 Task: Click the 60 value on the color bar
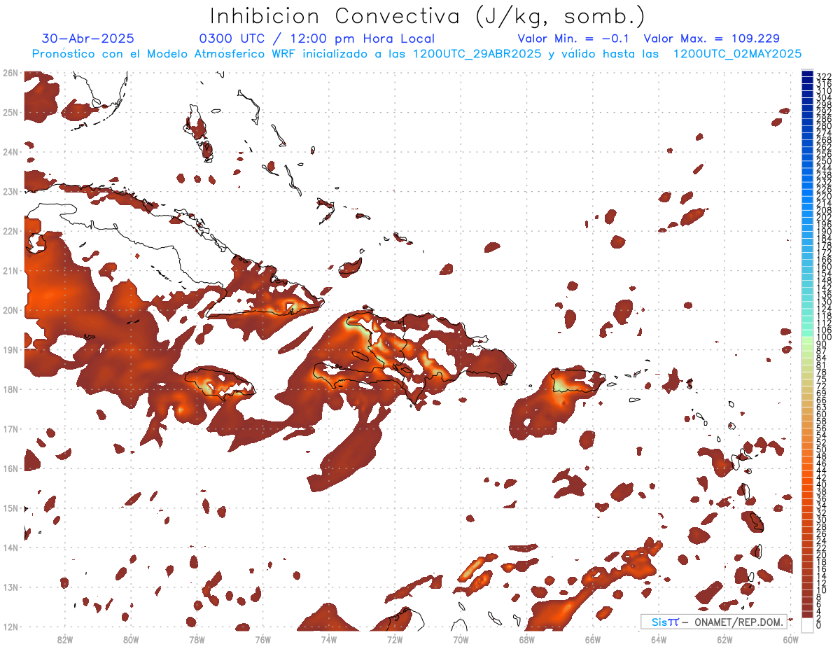822,414
